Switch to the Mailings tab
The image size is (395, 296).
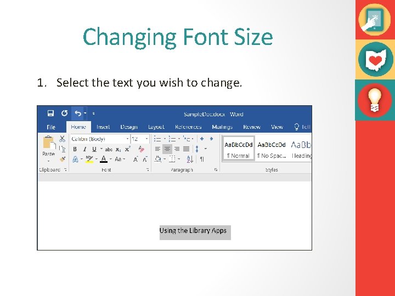(222, 127)
